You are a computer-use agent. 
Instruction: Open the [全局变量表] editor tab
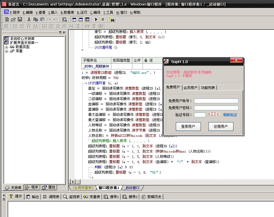coord(83,188)
